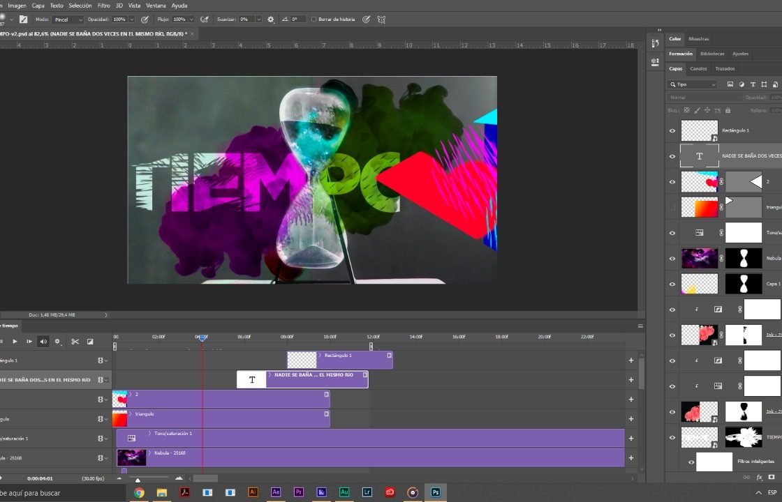Open the Ventana menu
This screenshot has height=502, width=782.
[x=156, y=6]
